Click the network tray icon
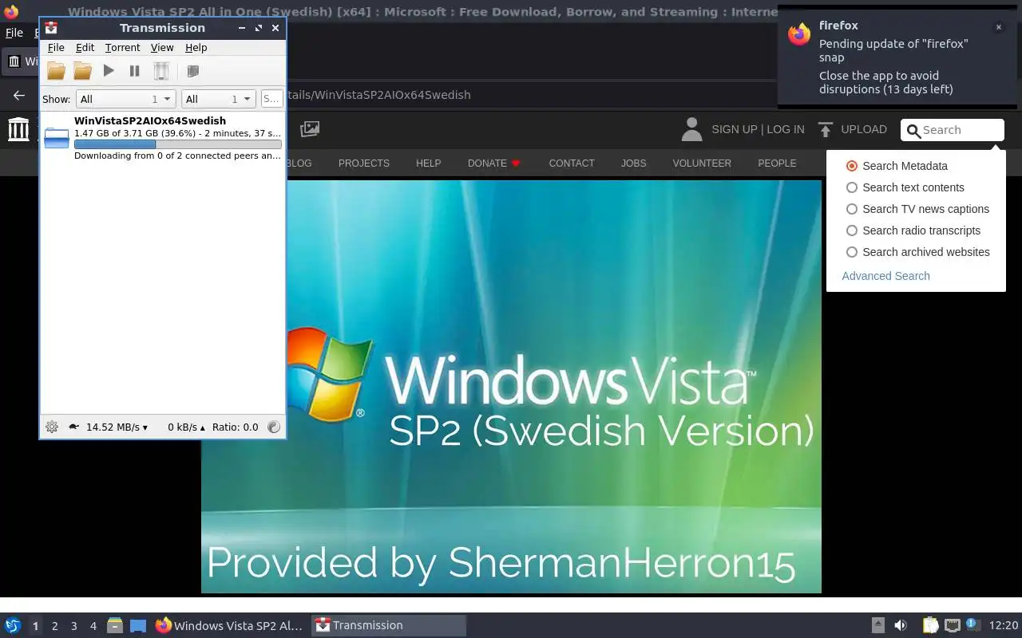The height and width of the screenshot is (638, 1022). 952,625
